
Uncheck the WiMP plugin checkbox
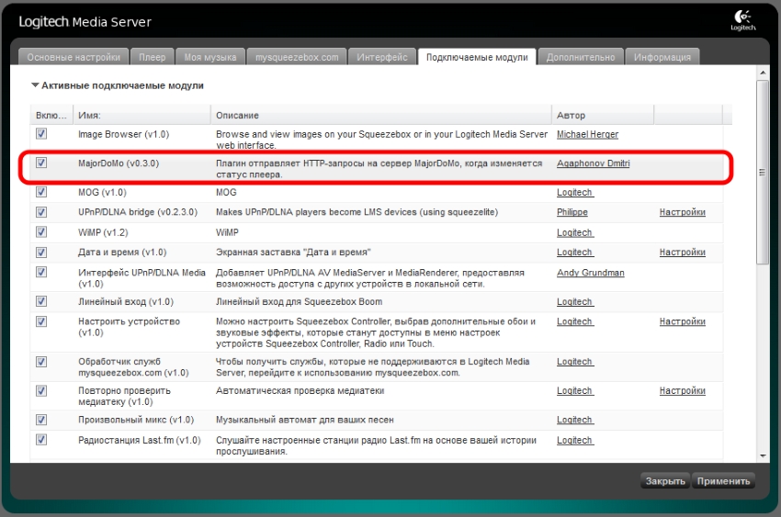click(41, 232)
